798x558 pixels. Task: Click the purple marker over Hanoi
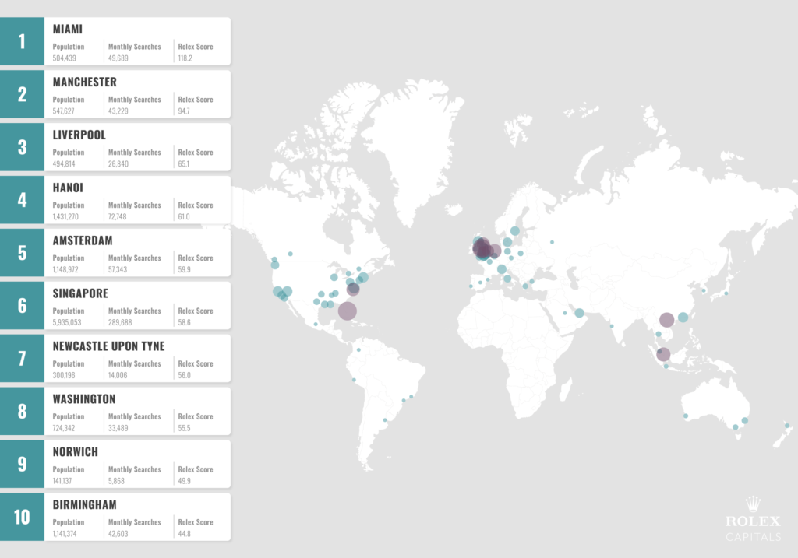[x=666, y=318]
